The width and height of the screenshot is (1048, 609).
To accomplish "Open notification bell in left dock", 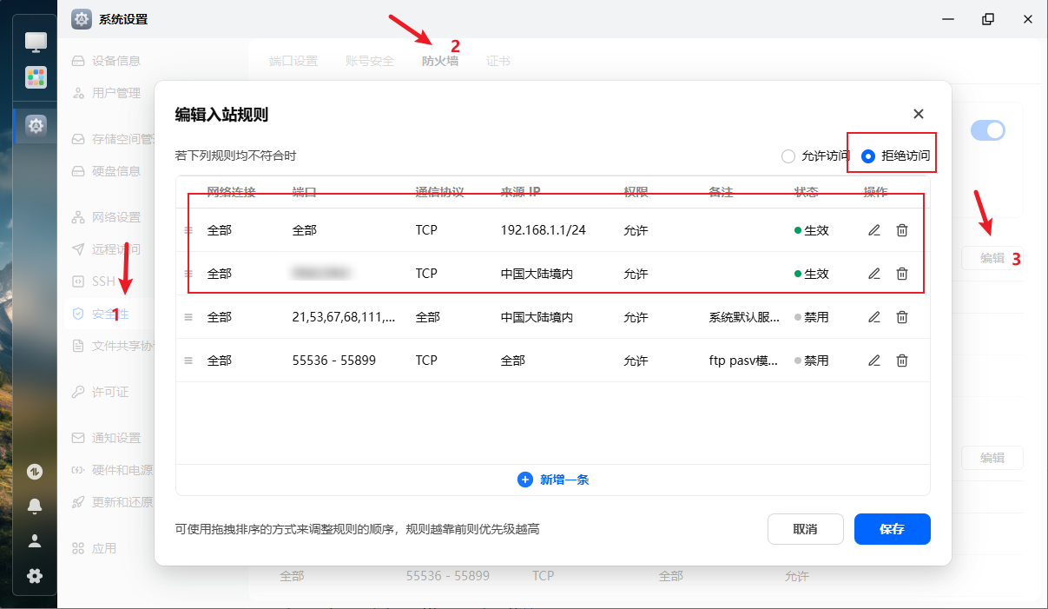I will (35, 506).
